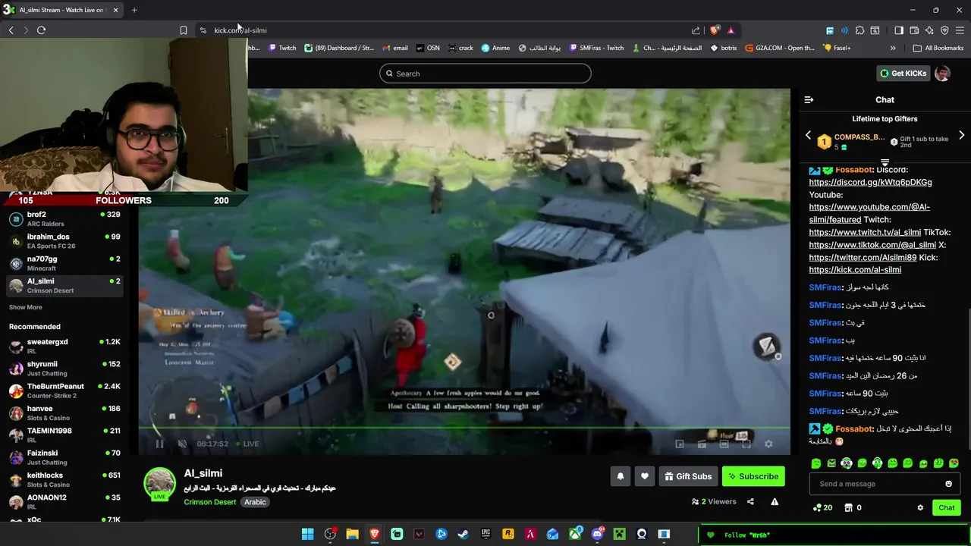Open the Al_silmi channel avatar
The width and height of the screenshot is (971, 546).
pyautogui.click(x=159, y=484)
